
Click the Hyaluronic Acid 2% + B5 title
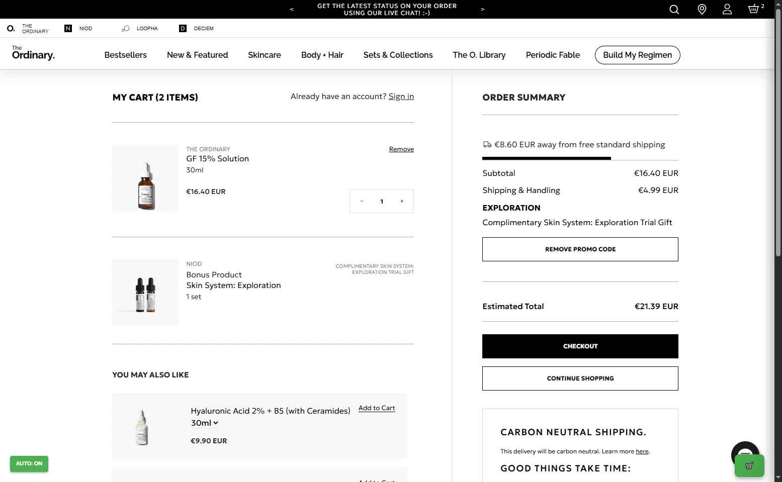(x=271, y=411)
